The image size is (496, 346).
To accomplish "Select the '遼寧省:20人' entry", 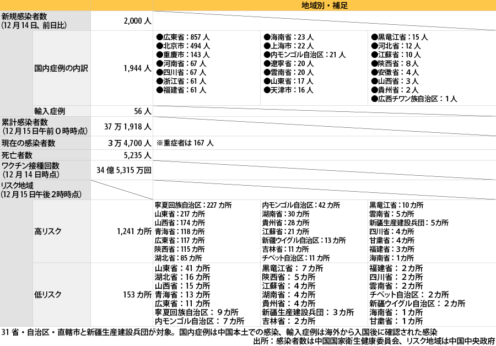I will 288,64.
